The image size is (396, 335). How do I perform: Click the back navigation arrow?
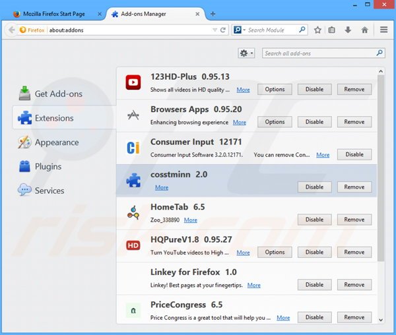[12, 30]
